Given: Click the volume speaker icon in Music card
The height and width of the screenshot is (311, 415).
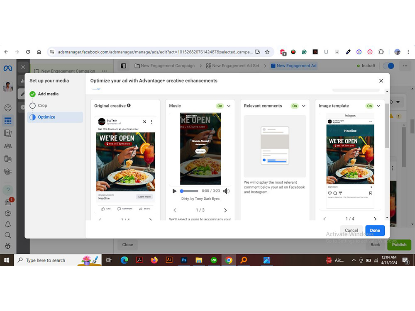Looking at the screenshot, I should pyautogui.click(x=226, y=191).
